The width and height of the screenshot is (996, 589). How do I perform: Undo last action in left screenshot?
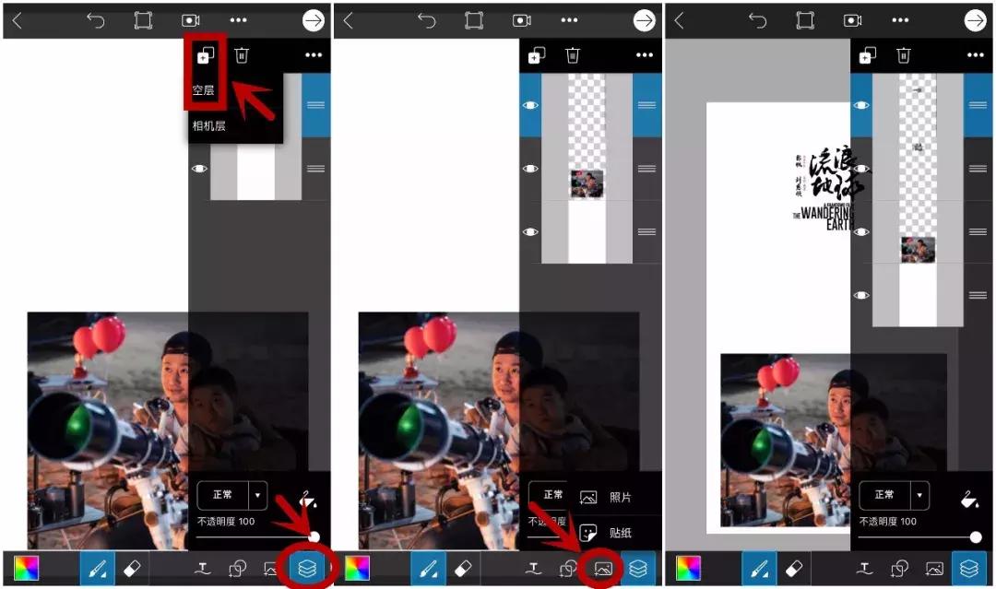pos(95,20)
